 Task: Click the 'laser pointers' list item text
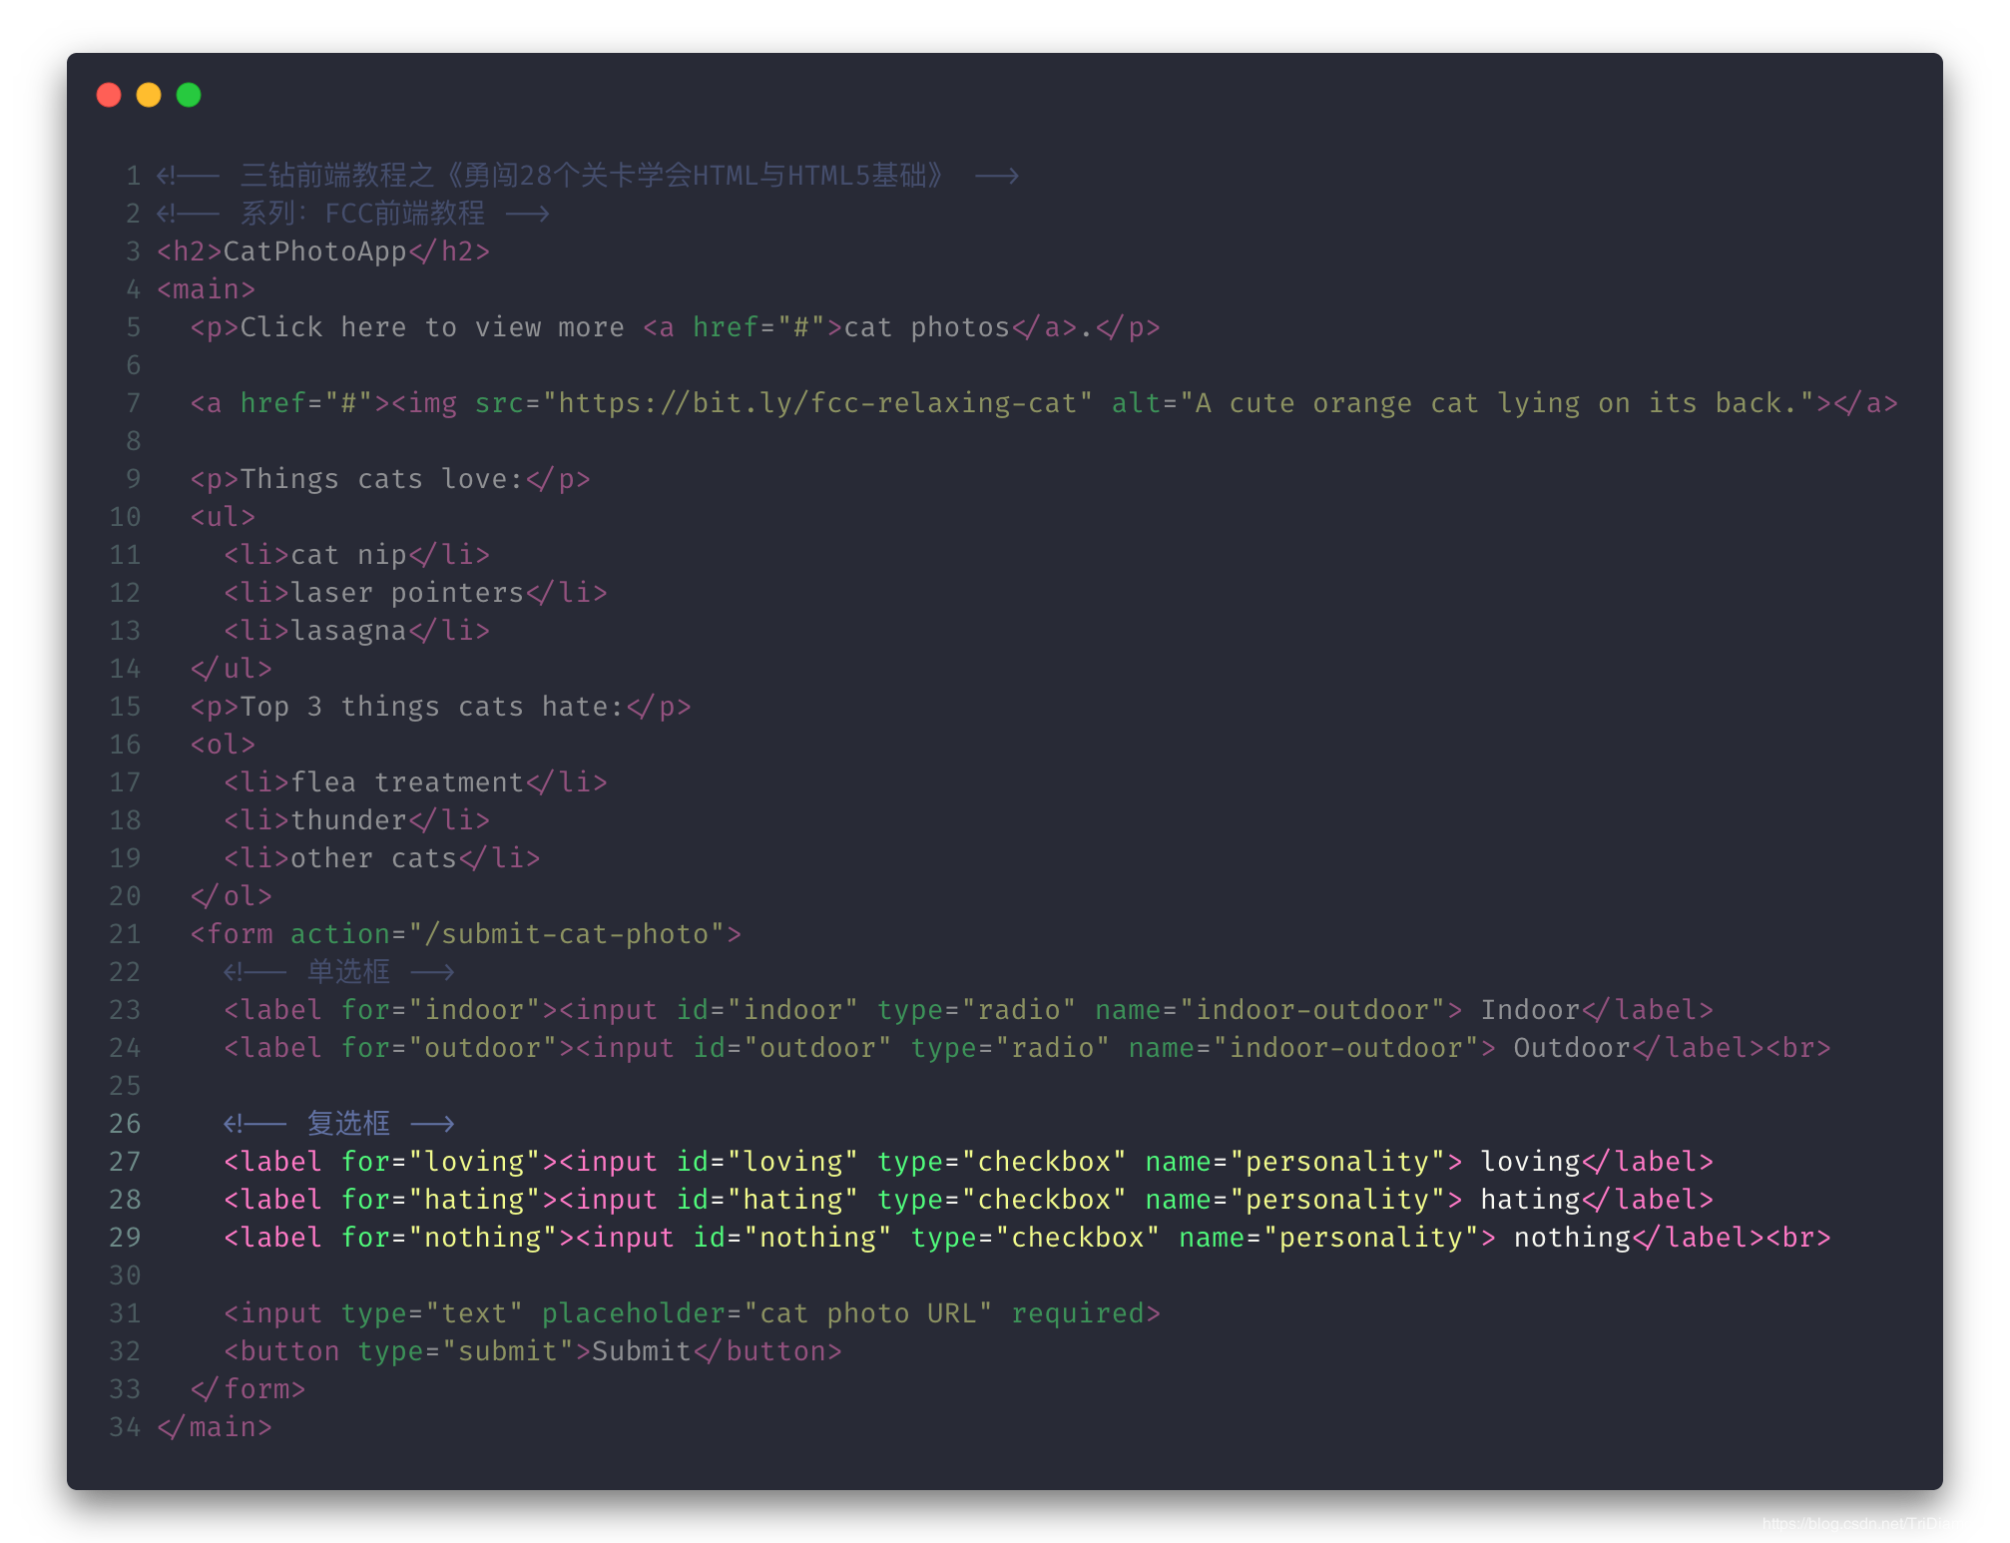(x=407, y=593)
